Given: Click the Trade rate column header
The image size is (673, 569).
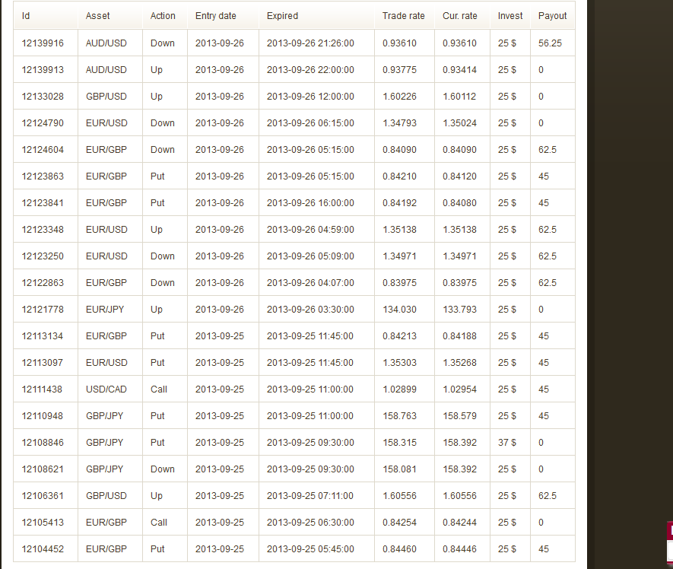Looking at the screenshot, I should 404,16.
